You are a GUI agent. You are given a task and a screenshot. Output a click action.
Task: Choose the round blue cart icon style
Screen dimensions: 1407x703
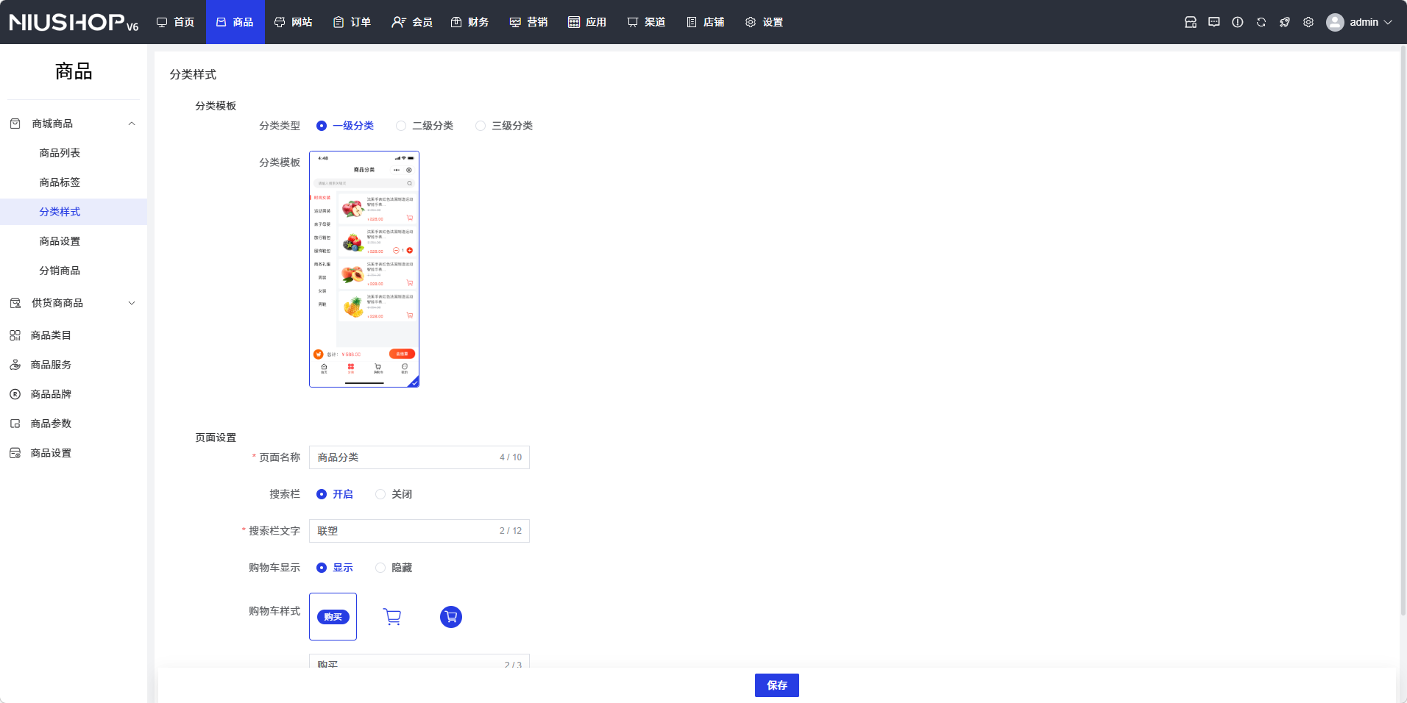tap(450, 617)
